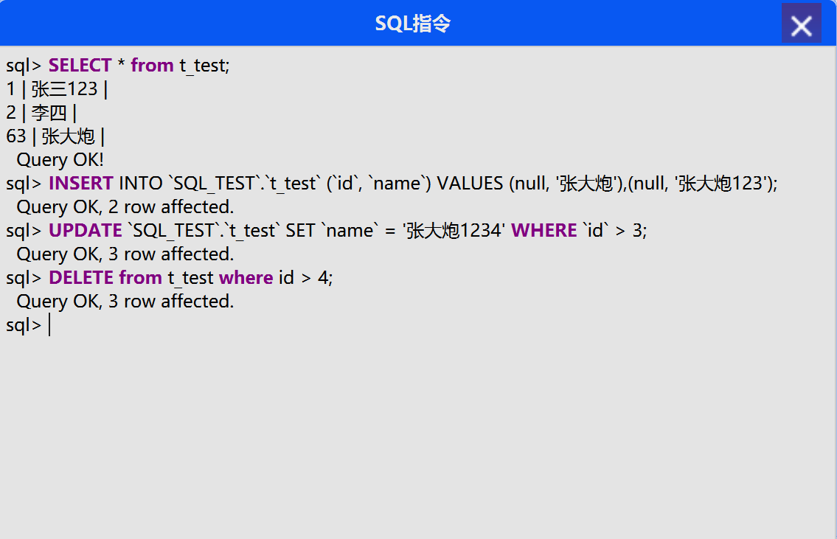This screenshot has height=539, width=837.
Task: Click the Query OK message below the DELETE statement
Action: click(125, 302)
